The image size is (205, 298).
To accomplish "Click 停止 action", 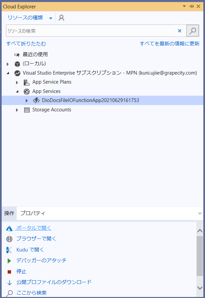I will [21, 271].
